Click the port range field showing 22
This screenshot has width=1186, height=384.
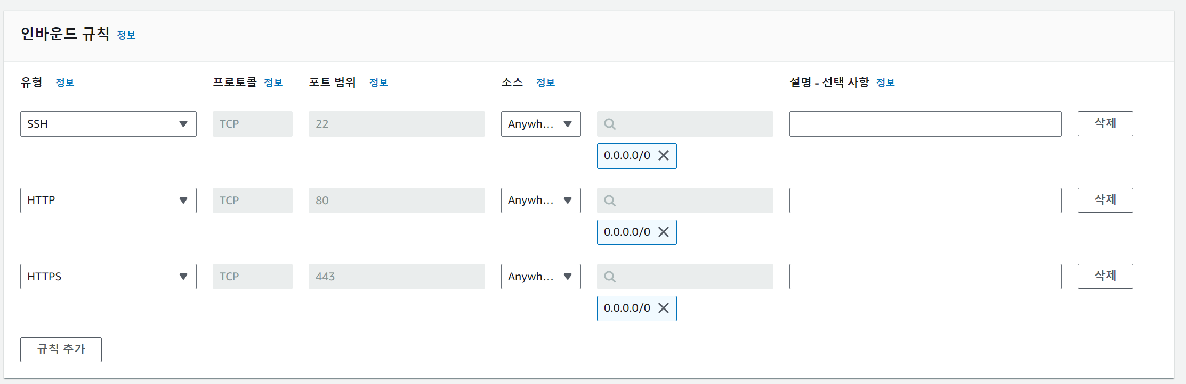tap(397, 124)
